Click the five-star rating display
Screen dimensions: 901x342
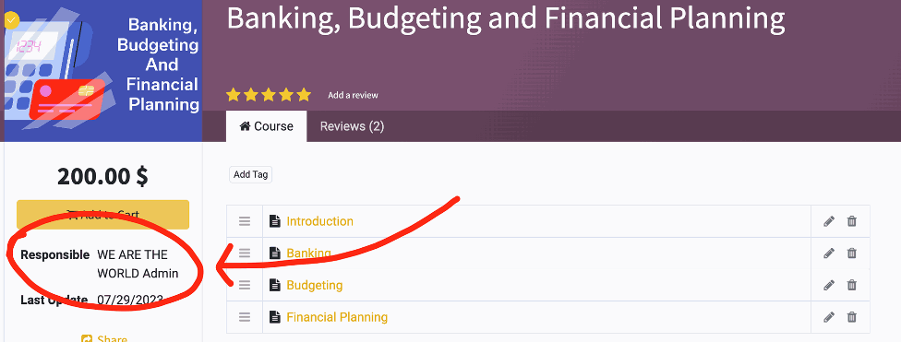coord(269,95)
